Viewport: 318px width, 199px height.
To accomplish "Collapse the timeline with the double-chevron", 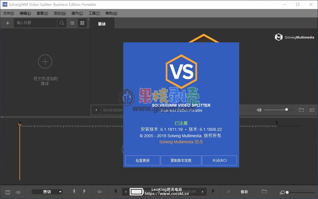I will 2,117.
